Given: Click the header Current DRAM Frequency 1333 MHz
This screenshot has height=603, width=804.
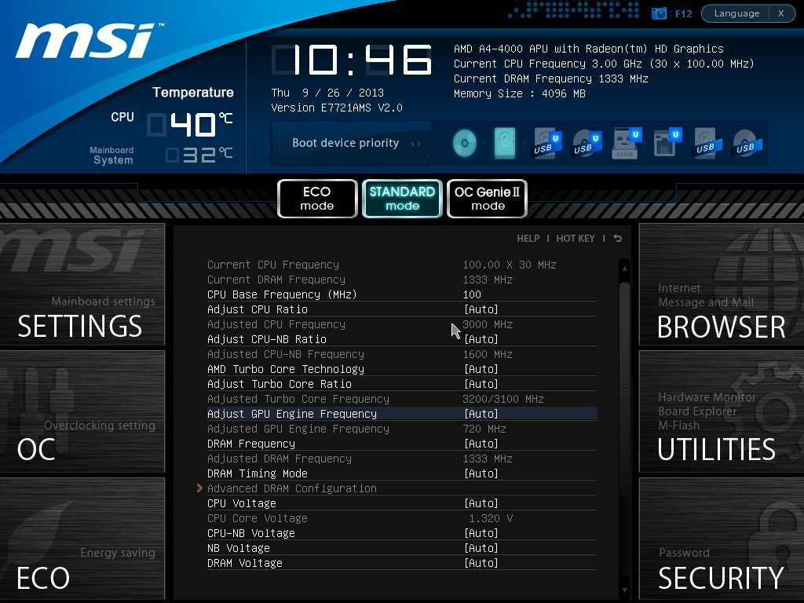Looking at the screenshot, I should (x=551, y=79).
